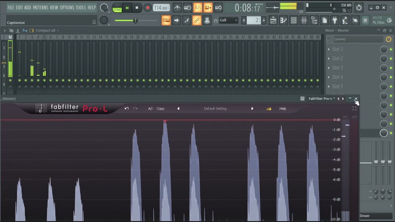Open the Cell snap dropdown
This screenshot has width=395, height=222.
click(x=228, y=20)
